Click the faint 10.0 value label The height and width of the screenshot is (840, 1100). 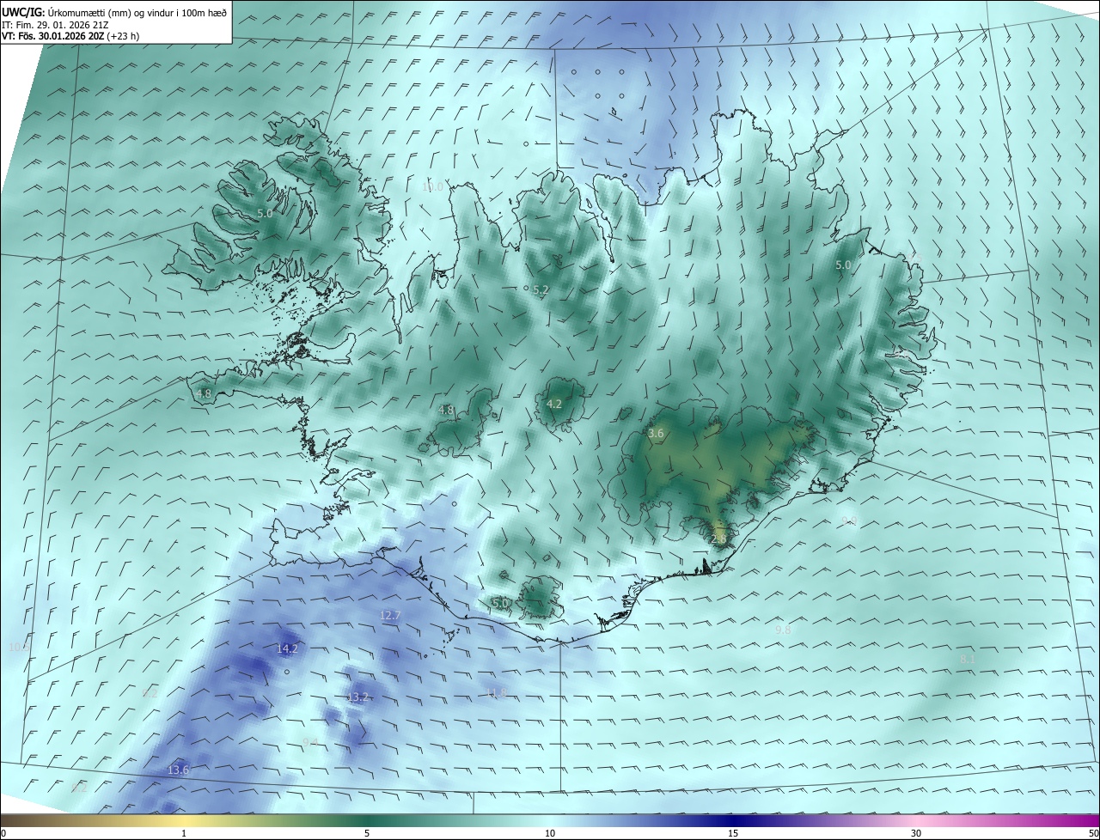433,186
